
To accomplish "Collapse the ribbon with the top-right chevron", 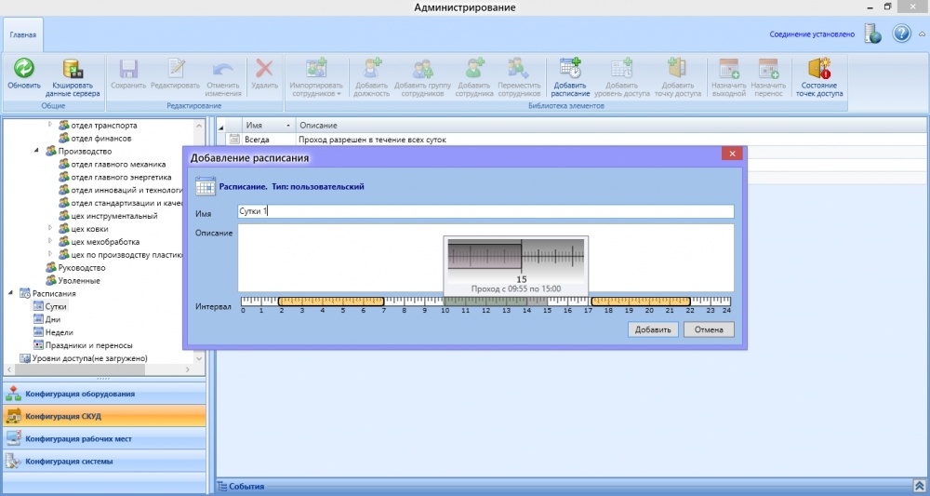I will click(923, 34).
